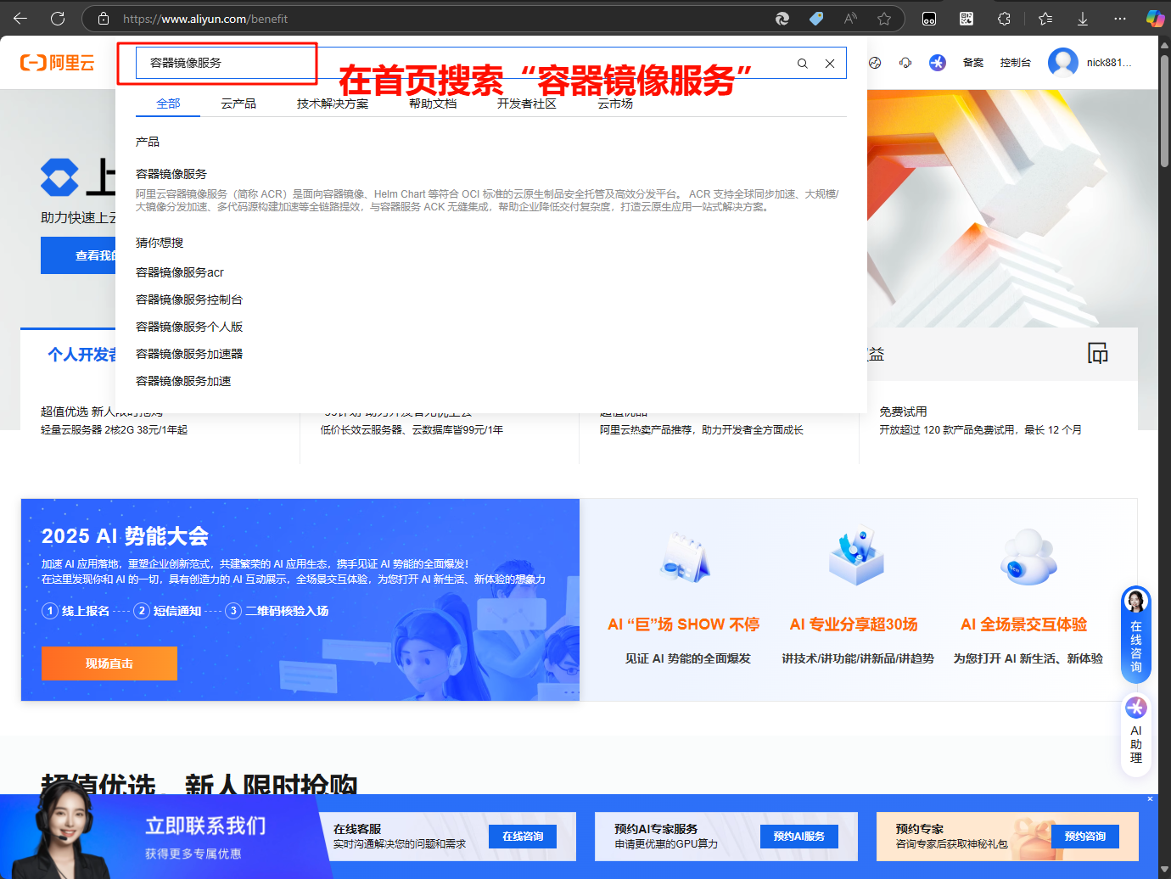Click the 现场直击 orange button
Screen dimensions: 1171x879
pyautogui.click(x=109, y=663)
